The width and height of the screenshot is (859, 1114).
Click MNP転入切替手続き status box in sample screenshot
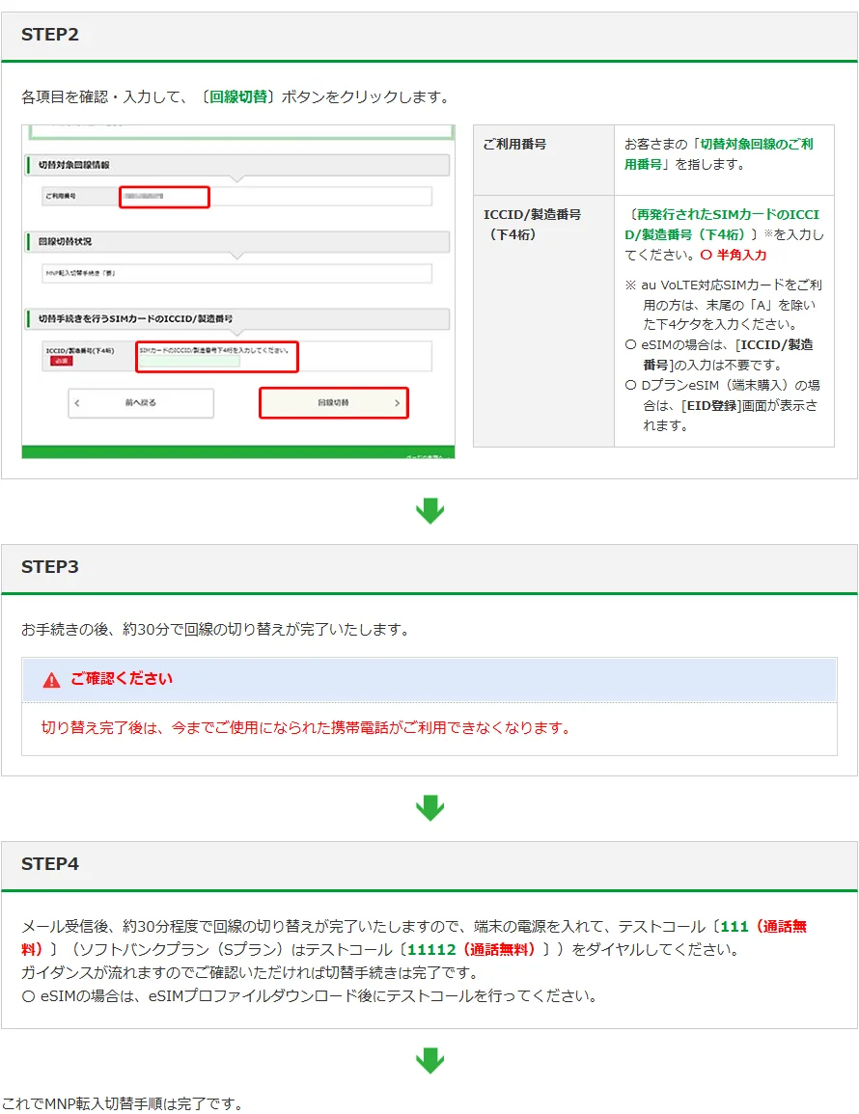pyautogui.click(x=236, y=274)
